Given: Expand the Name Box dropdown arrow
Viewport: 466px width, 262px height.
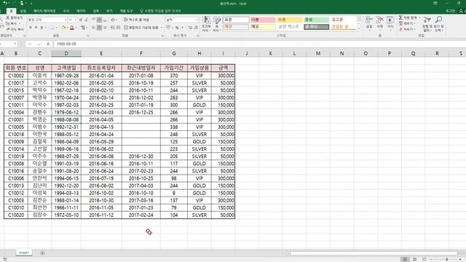Looking at the screenshot, I should pyautogui.click(x=15, y=44).
